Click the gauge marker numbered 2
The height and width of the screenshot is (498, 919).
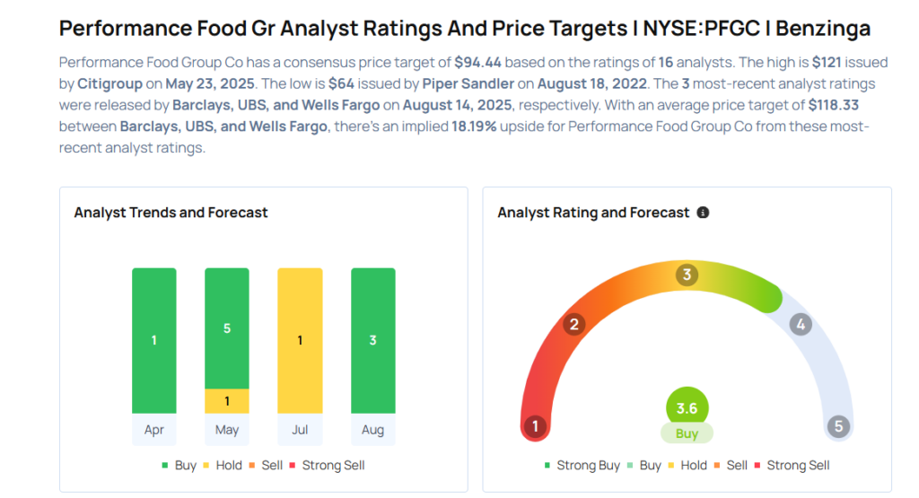(x=574, y=324)
